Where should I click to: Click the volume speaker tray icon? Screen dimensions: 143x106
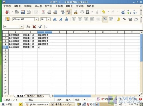92,104
